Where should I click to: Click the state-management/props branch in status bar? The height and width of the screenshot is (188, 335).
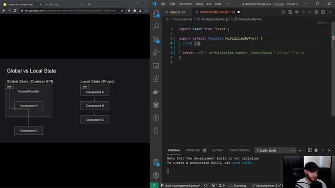point(181,185)
